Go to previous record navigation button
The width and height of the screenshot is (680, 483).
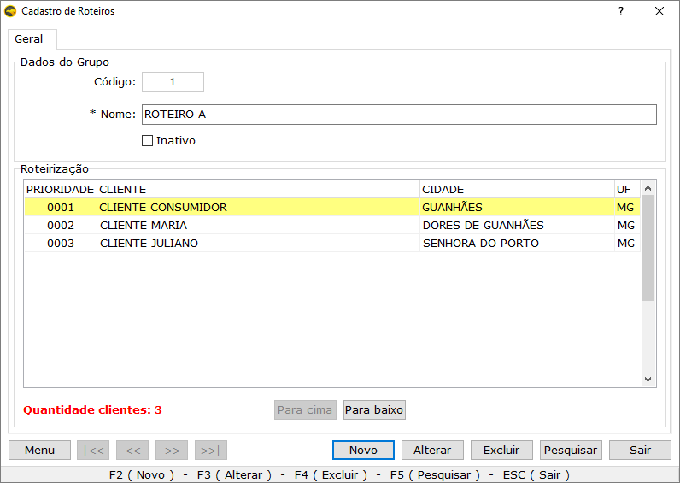pyautogui.click(x=132, y=451)
